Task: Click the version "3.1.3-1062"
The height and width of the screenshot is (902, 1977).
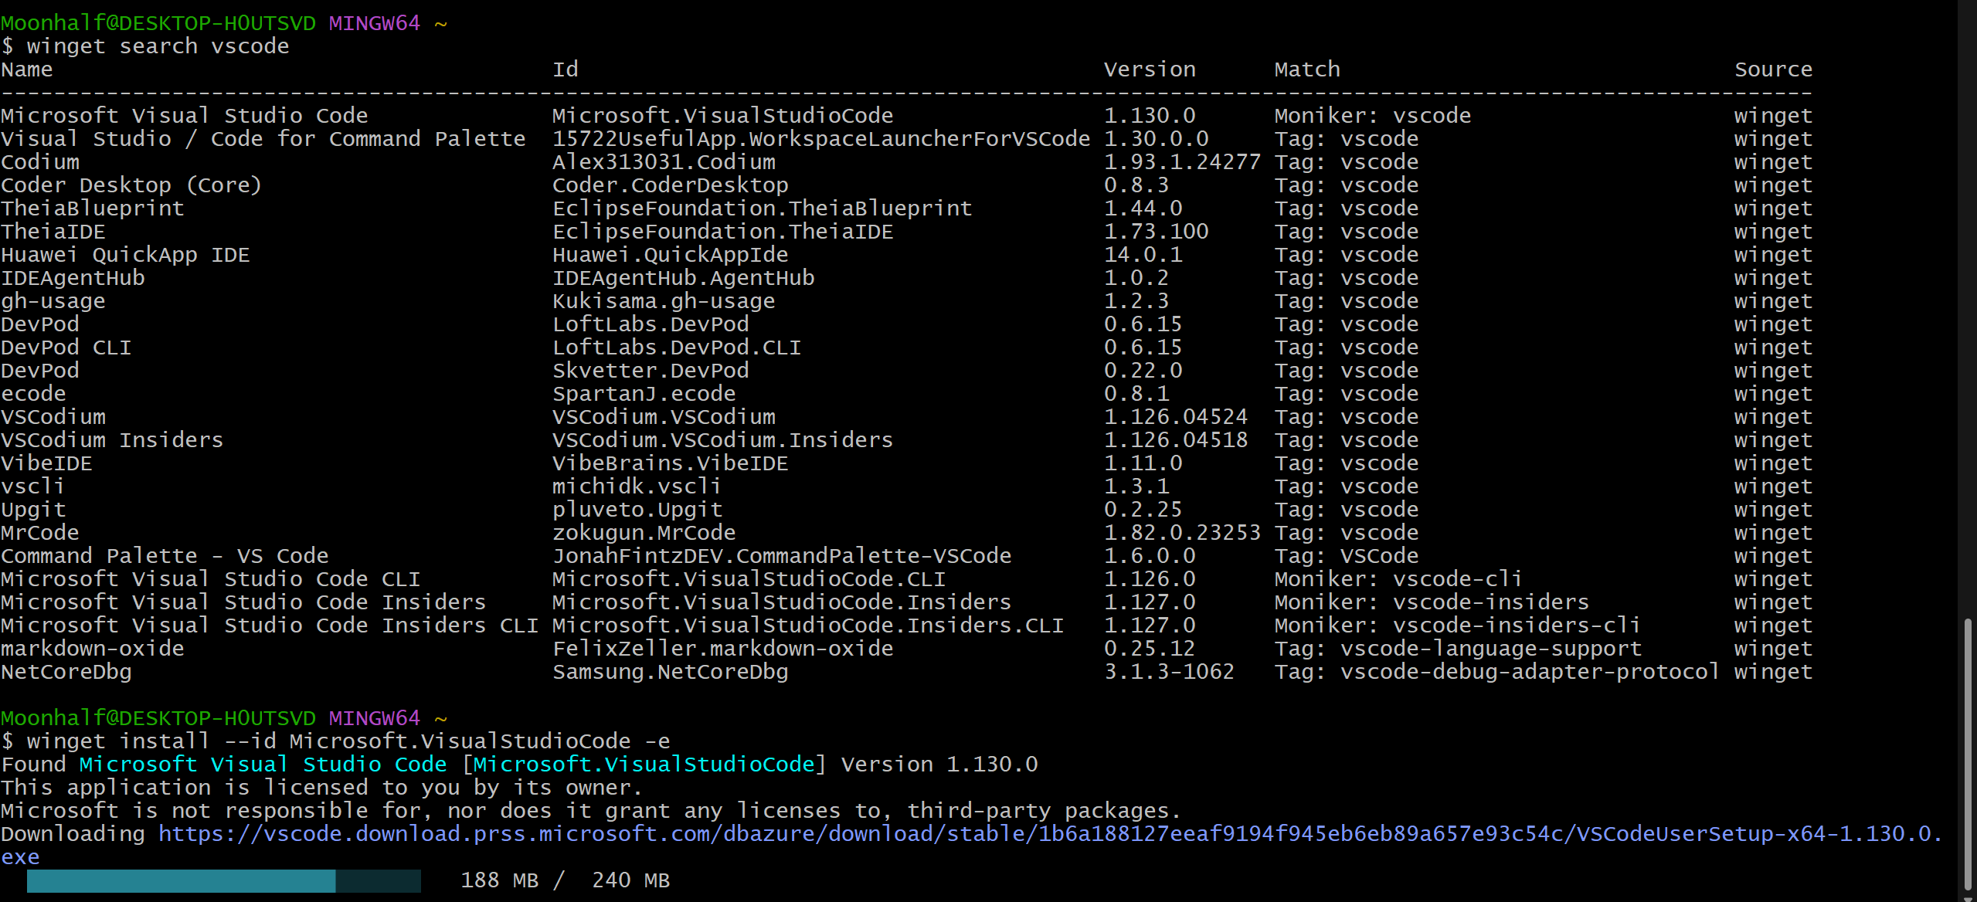Action: pos(1170,672)
